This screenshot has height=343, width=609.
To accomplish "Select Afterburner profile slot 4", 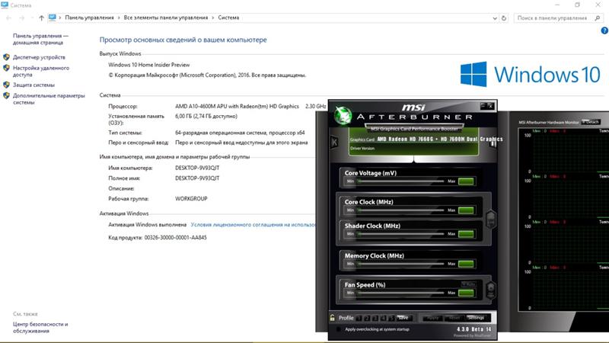I will pos(384,318).
